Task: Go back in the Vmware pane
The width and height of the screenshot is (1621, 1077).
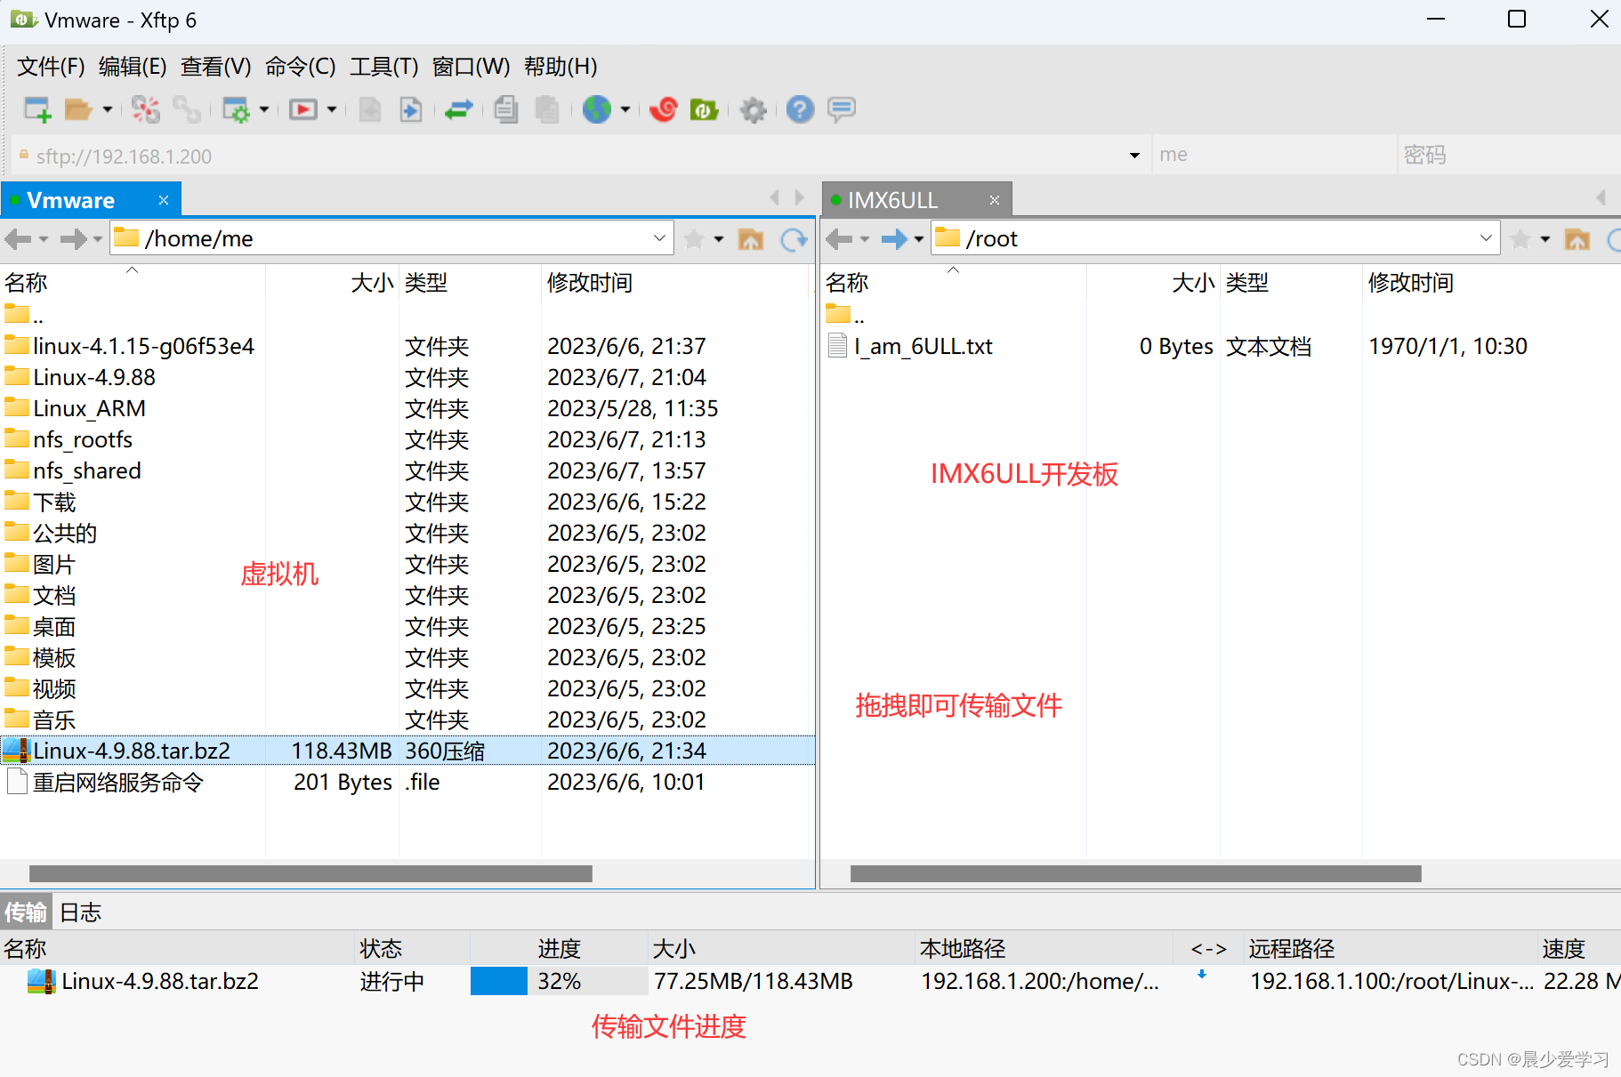Action: pos(18,238)
